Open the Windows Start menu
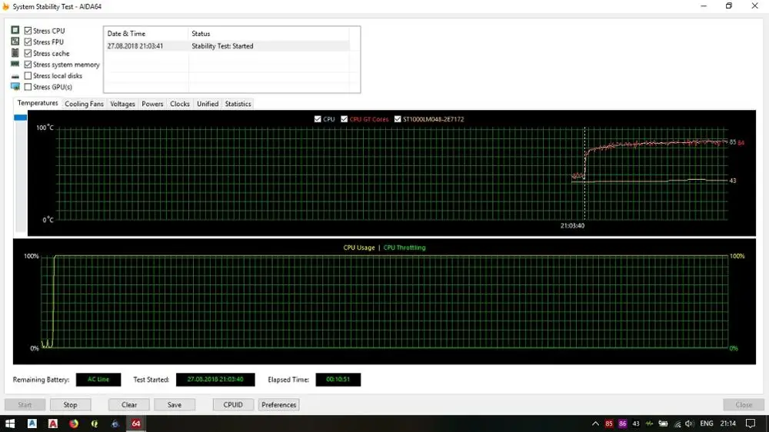769x432 pixels. (x=10, y=424)
